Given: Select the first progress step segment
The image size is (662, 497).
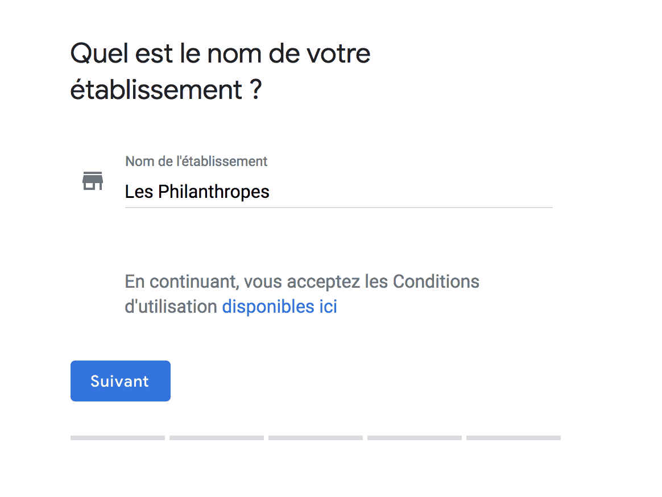Looking at the screenshot, I should (x=117, y=438).
